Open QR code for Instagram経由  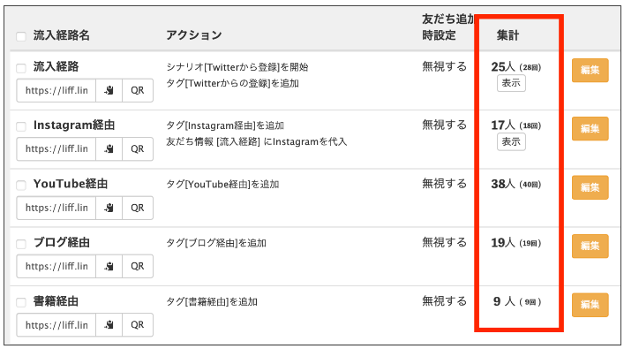[138, 149]
